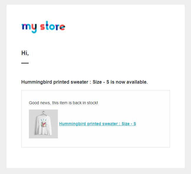Image resolution: width=191 pixels, height=174 pixels.
Task: Click the sweater product thumbnail image
Action: coord(43,124)
